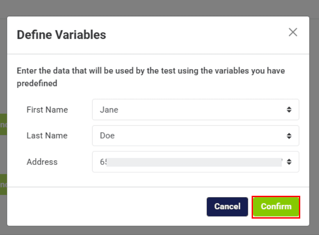Screen dimensions: 319x235
Task: Click the blurred Address value text
Action: click(x=191, y=162)
